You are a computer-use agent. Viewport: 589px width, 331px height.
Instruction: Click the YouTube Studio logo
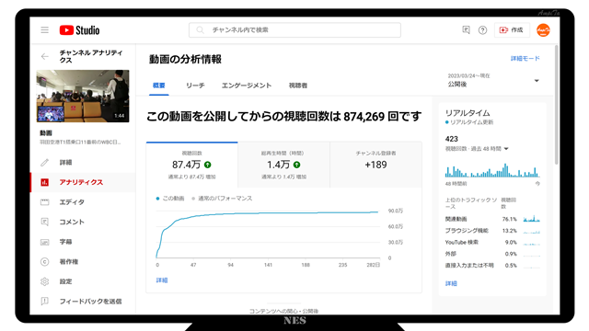click(x=79, y=30)
